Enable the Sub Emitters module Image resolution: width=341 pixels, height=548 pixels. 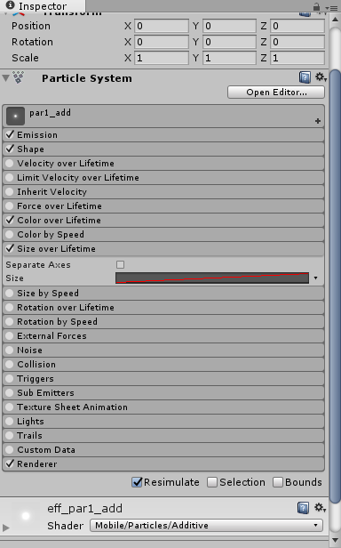tap(10, 392)
